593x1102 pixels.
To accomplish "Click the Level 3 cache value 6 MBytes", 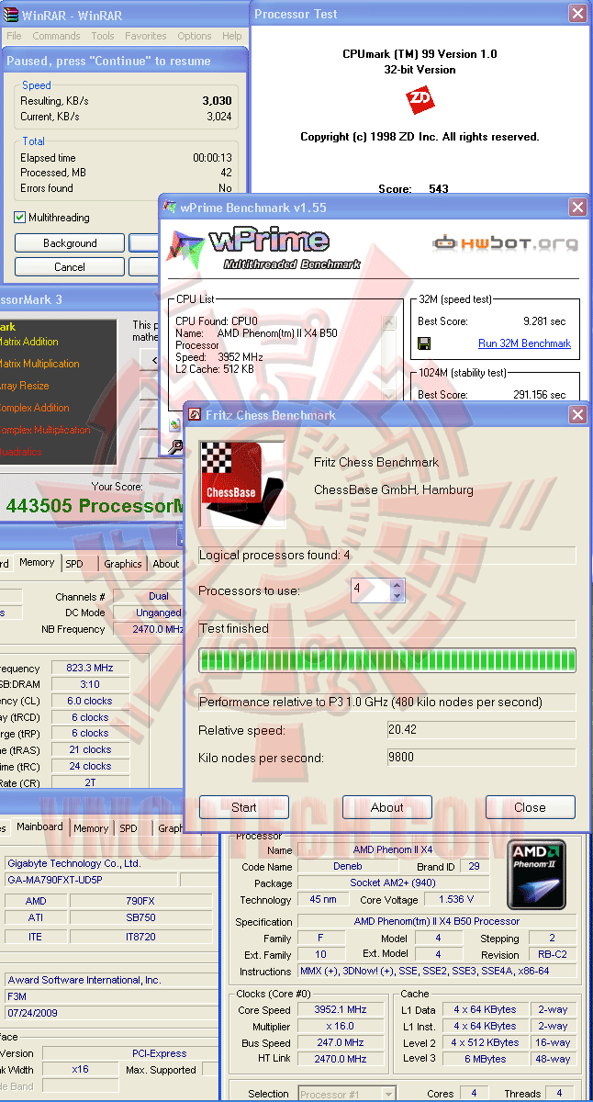I will tap(484, 1059).
